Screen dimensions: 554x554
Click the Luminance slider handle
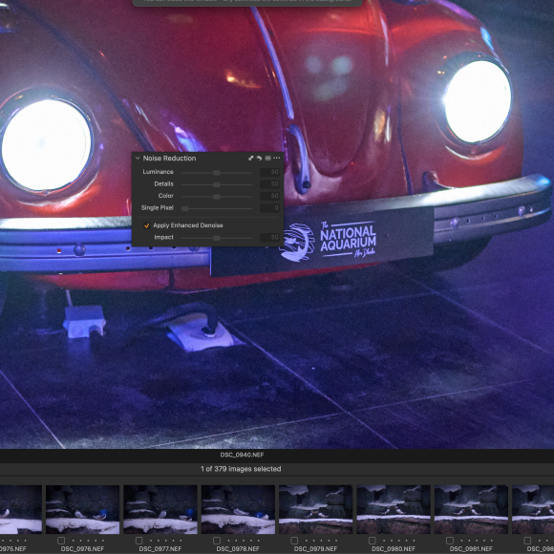(x=217, y=173)
